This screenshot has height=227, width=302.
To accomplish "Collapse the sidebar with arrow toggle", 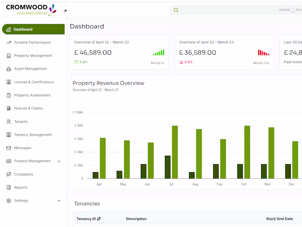I will tap(65, 11).
